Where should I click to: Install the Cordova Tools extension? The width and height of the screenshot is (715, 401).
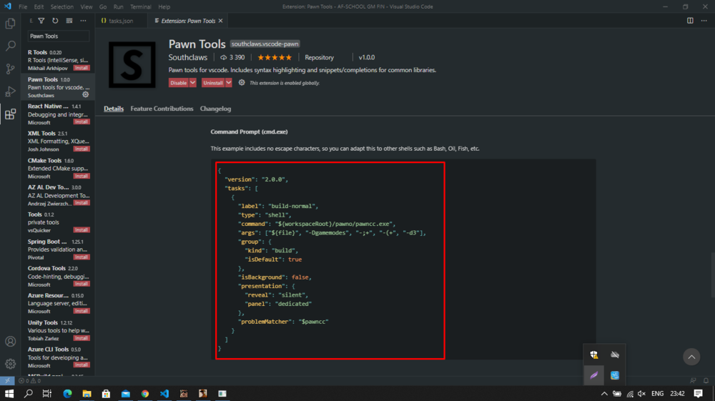(82, 284)
